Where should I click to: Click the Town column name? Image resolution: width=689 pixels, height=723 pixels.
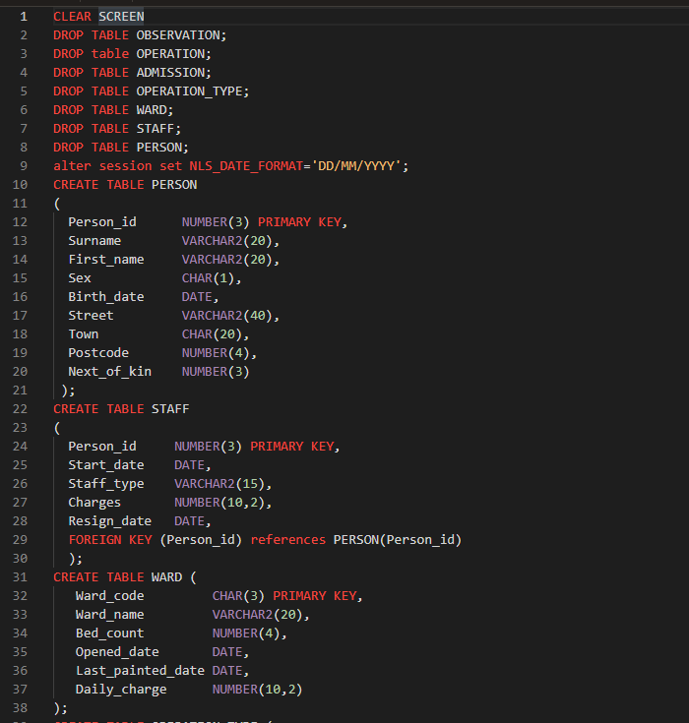point(83,334)
